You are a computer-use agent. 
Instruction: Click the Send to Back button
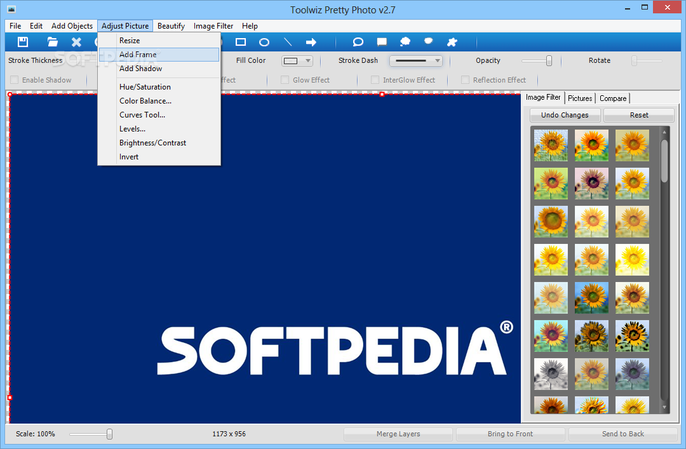tap(623, 434)
